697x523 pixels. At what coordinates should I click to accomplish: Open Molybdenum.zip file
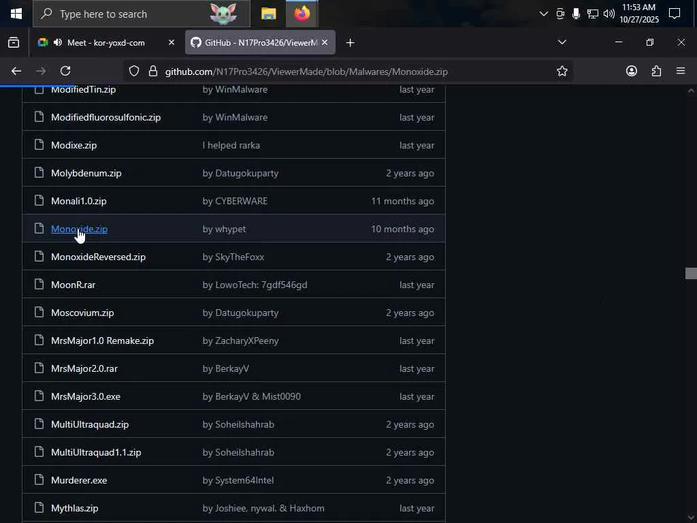click(x=86, y=174)
